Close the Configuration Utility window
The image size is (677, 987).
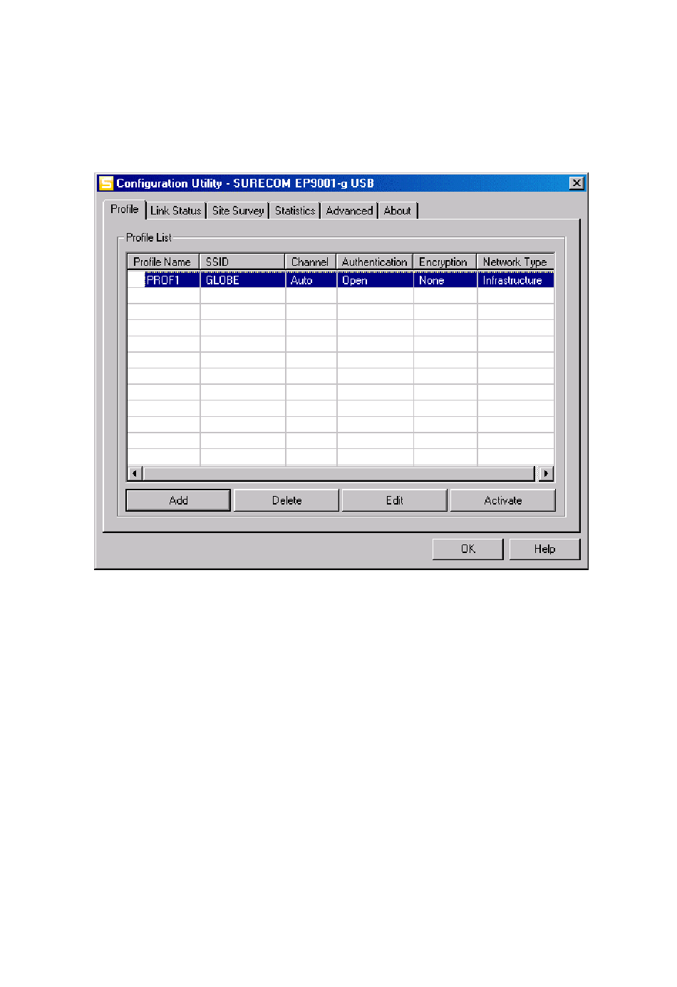tap(577, 183)
